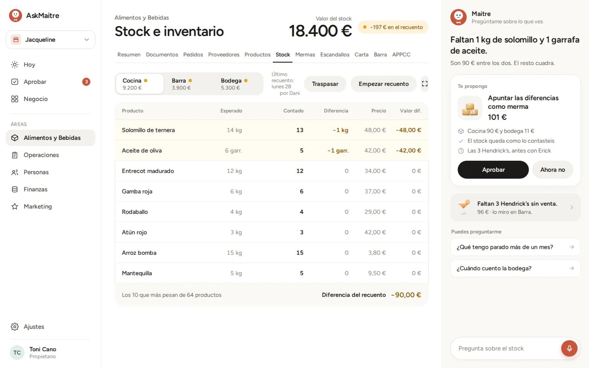The image size is (589, 368).
Task: Expand the stock table to fullscreen
Action: (x=425, y=84)
